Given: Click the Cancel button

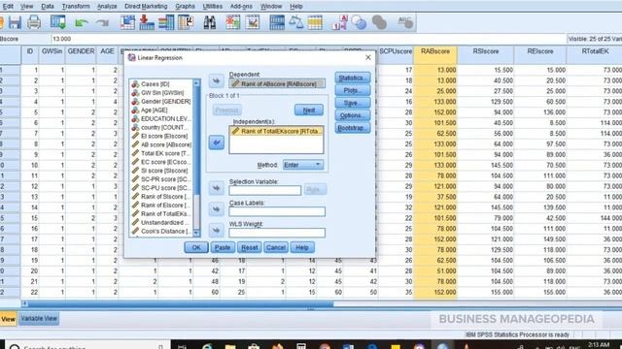Looking at the screenshot, I should 276,247.
